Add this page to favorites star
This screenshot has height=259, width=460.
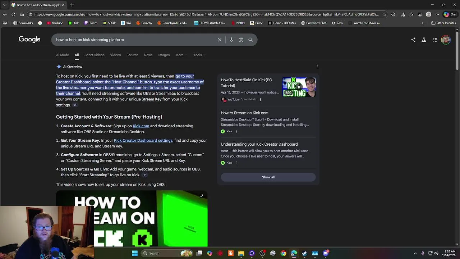384,14
